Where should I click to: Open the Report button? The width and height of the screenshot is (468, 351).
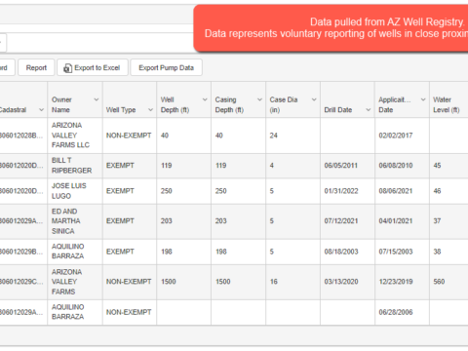(x=36, y=67)
